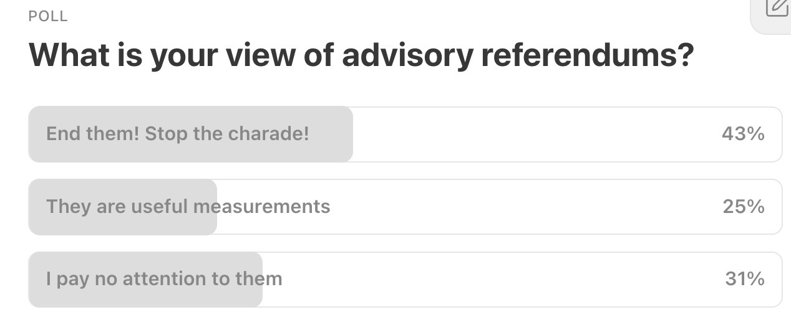791x335 pixels.
Task: Click the 25% result value
Action: pos(744,207)
